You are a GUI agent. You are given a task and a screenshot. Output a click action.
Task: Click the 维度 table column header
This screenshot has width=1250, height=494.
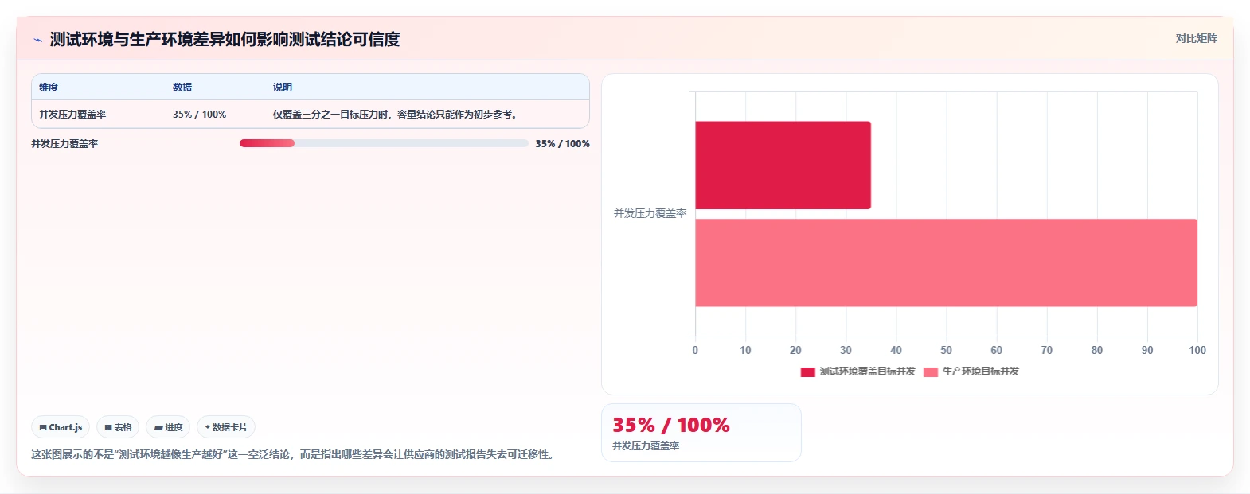click(x=49, y=88)
